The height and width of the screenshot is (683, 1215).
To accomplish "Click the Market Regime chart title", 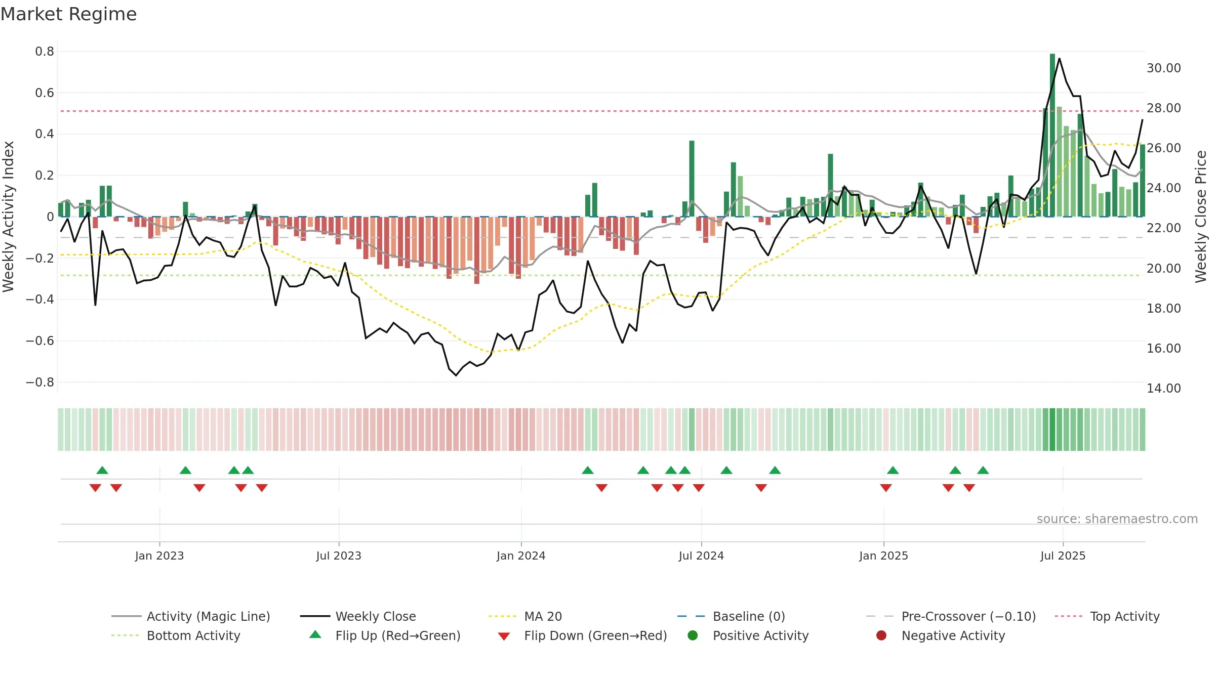I will 68,14.
